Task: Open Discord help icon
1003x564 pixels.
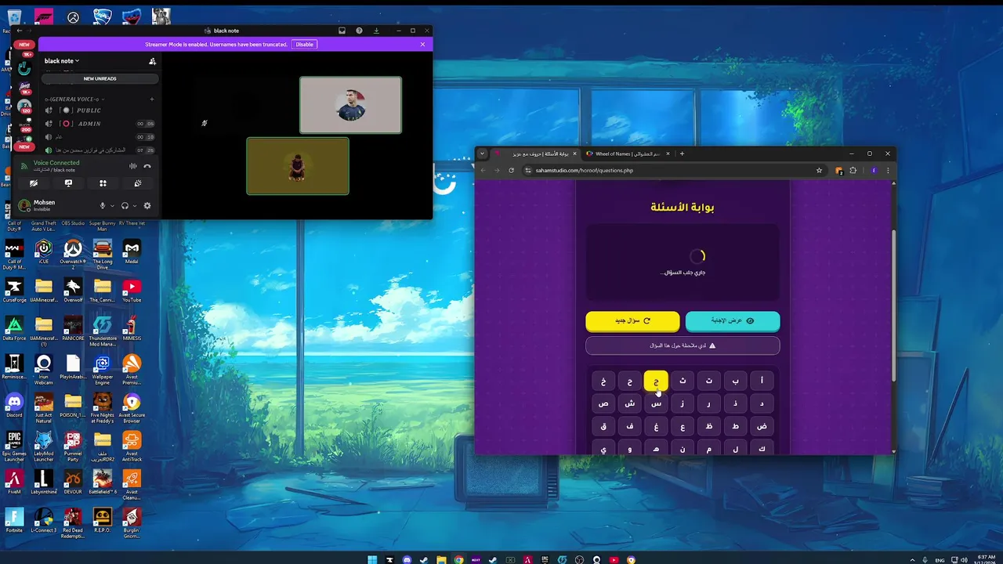Action: (x=359, y=31)
